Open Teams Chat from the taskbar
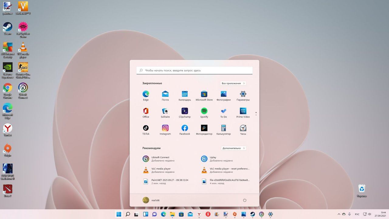 (154, 214)
